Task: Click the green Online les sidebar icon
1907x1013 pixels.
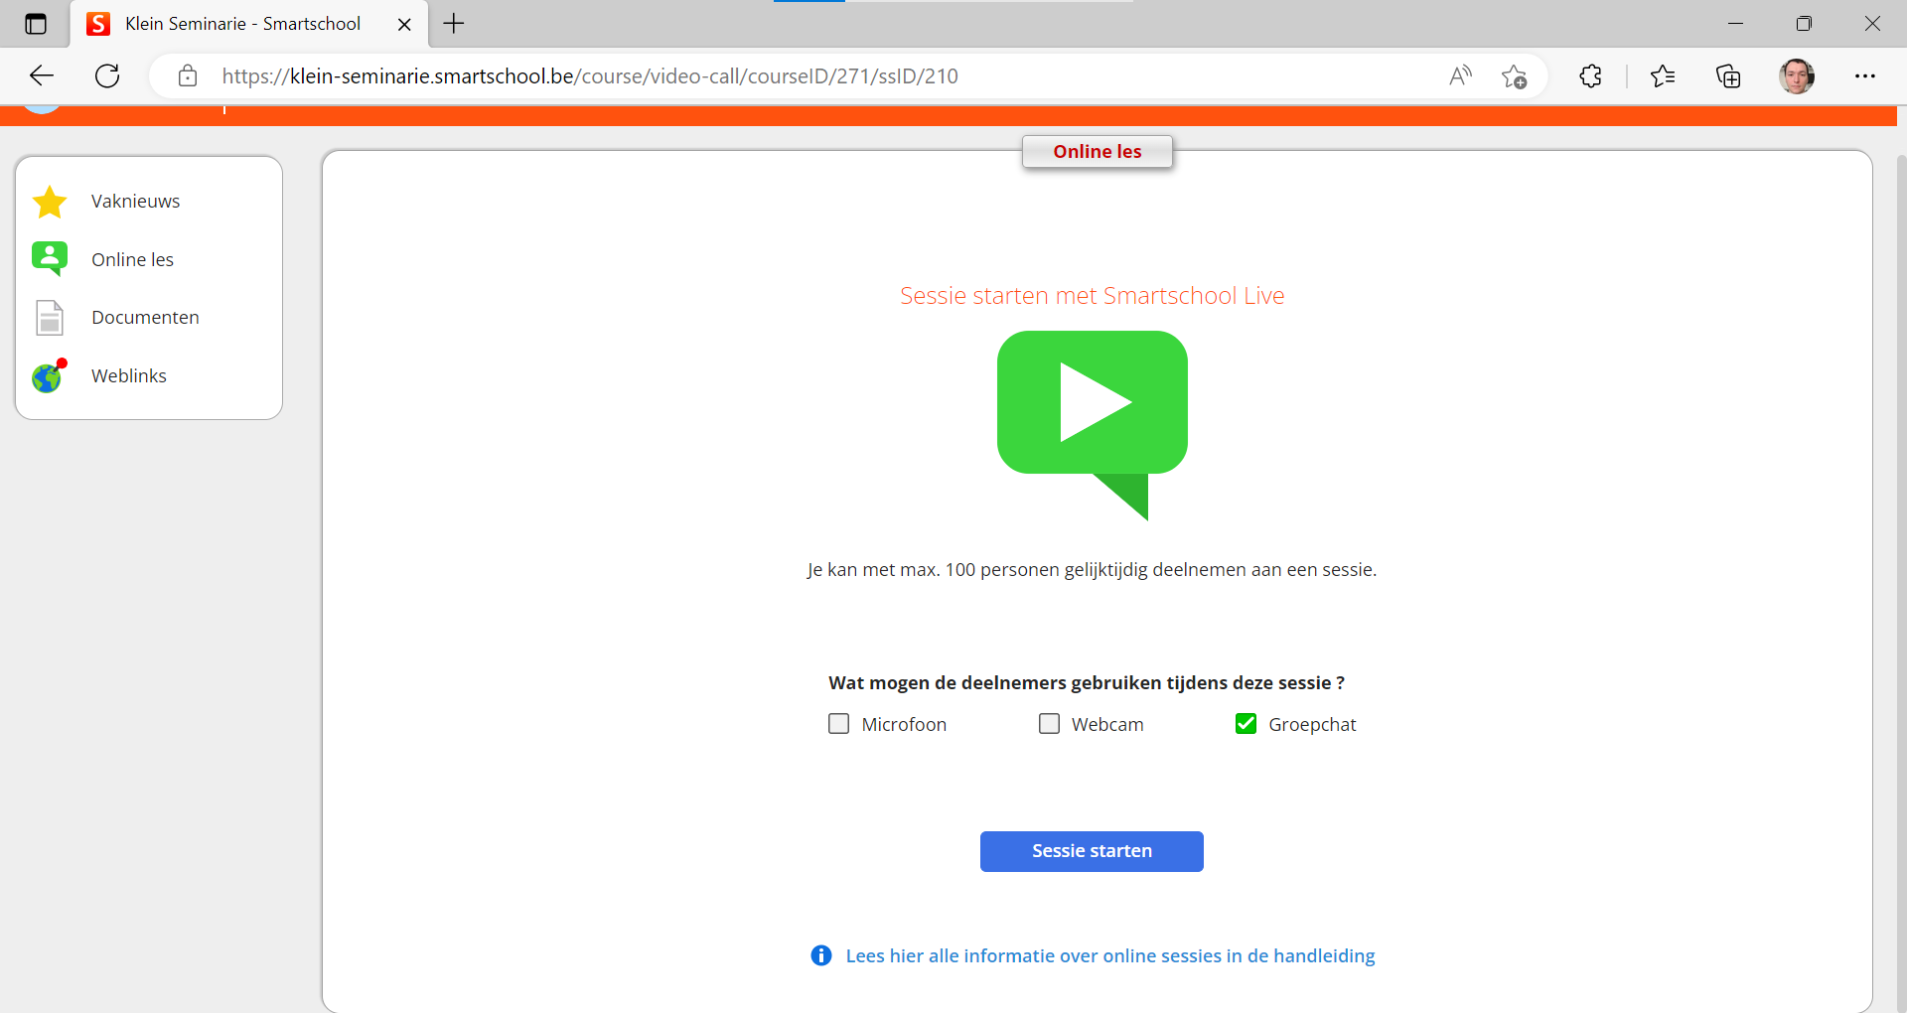Action: click(x=49, y=258)
